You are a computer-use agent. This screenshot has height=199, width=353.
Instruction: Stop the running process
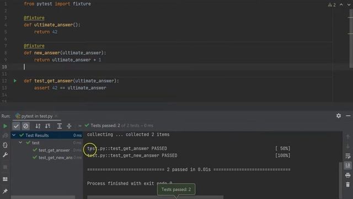point(5,167)
